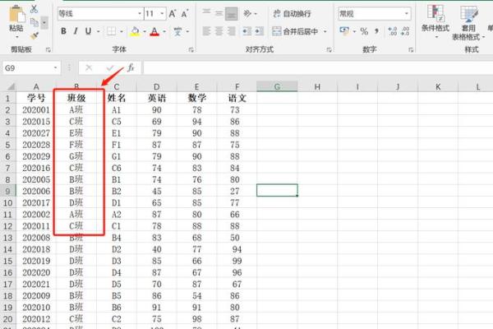This screenshot has width=493, height=329.
Task: Click the Underline button
Action: [88, 31]
